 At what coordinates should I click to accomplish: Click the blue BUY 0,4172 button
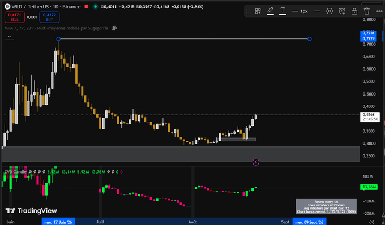click(49, 17)
